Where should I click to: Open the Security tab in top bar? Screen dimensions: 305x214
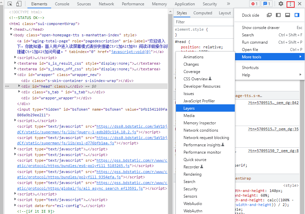coord(210,4)
